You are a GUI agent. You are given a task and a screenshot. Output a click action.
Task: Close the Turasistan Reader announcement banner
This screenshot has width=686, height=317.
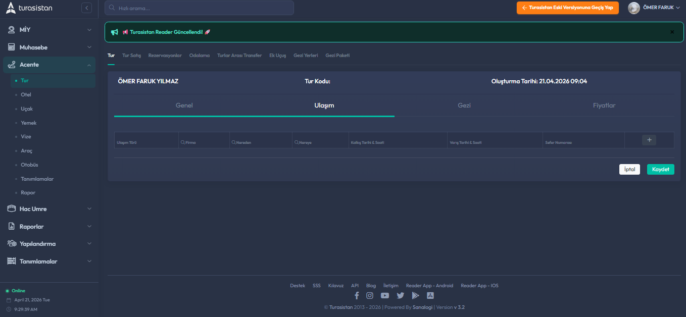point(672,32)
